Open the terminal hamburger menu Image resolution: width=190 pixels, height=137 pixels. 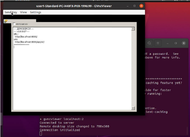pyautogui.click(x=158, y=43)
